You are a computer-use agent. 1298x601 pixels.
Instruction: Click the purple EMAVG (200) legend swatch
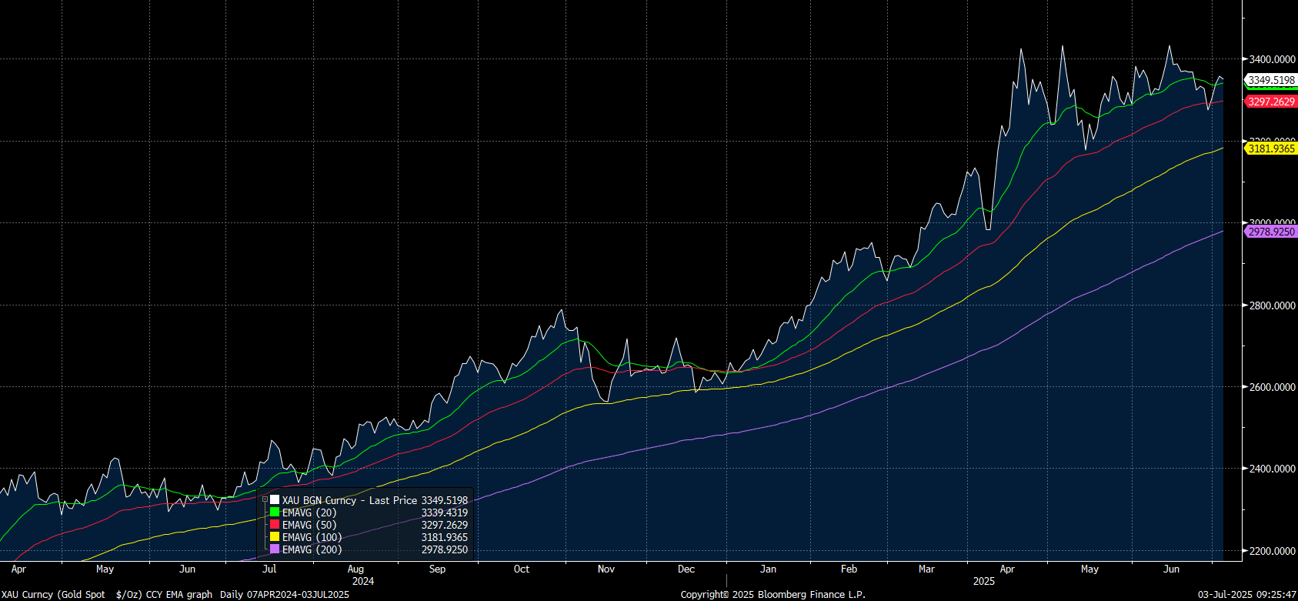tap(275, 549)
